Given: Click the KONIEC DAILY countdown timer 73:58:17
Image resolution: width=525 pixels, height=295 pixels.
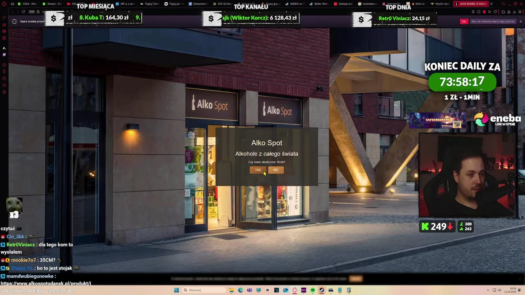Looking at the screenshot, I should [x=462, y=82].
